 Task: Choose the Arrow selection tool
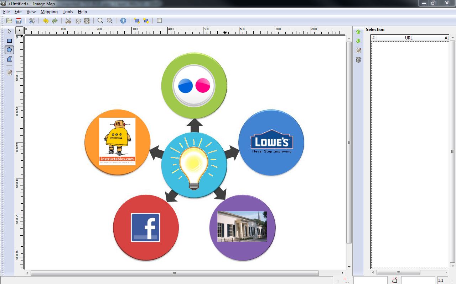(9, 32)
